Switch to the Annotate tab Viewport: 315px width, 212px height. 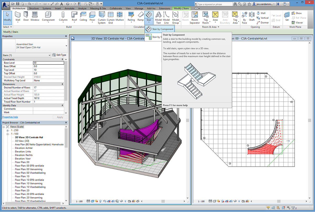tap(70, 8)
